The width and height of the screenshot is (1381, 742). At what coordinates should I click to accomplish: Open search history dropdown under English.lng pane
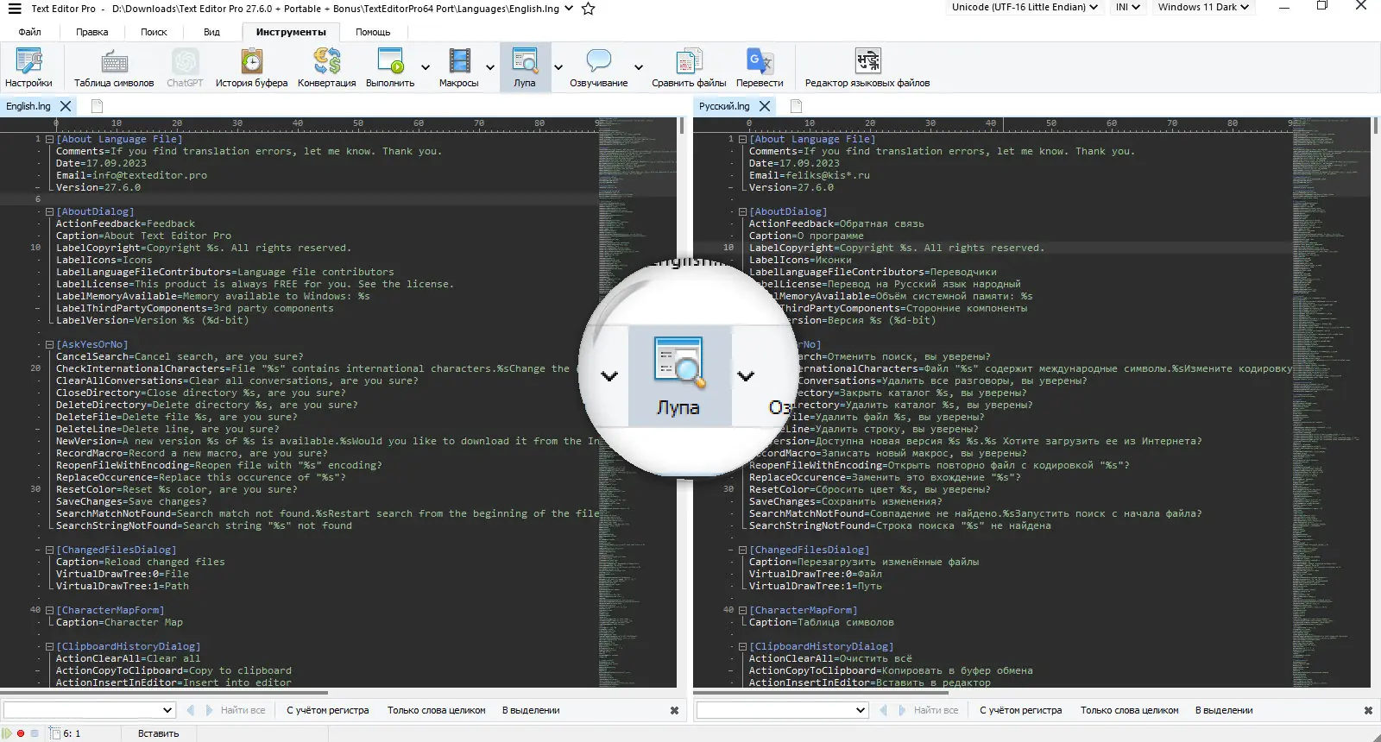point(167,710)
